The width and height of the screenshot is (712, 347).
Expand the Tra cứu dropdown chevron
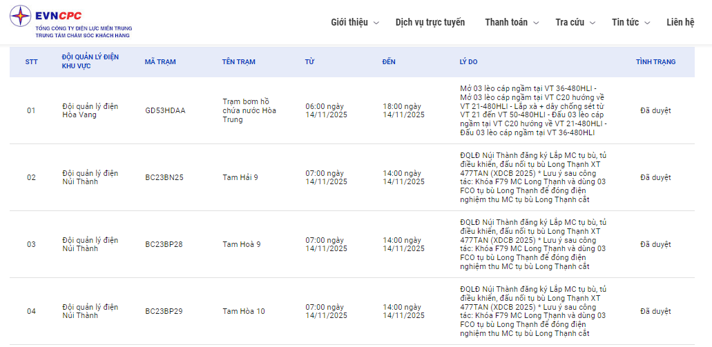pyautogui.click(x=593, y=23)
